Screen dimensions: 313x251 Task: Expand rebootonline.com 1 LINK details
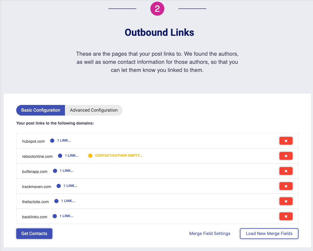[72, 156]
